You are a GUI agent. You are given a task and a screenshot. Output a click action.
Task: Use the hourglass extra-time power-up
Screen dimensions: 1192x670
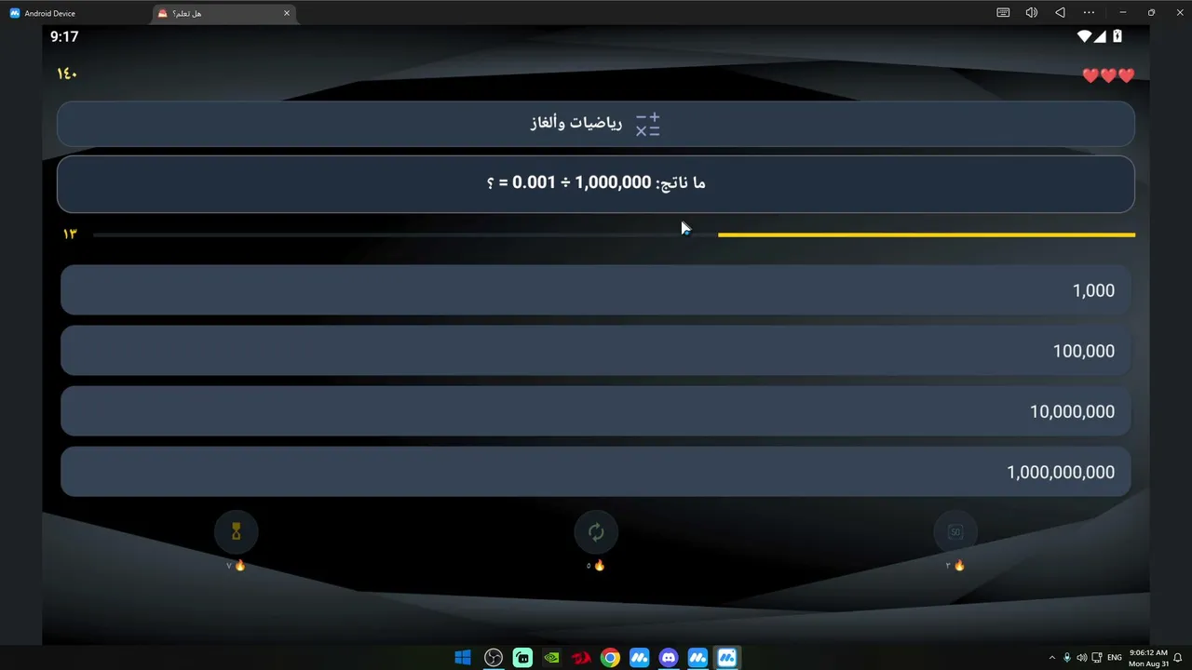point(236,531)
